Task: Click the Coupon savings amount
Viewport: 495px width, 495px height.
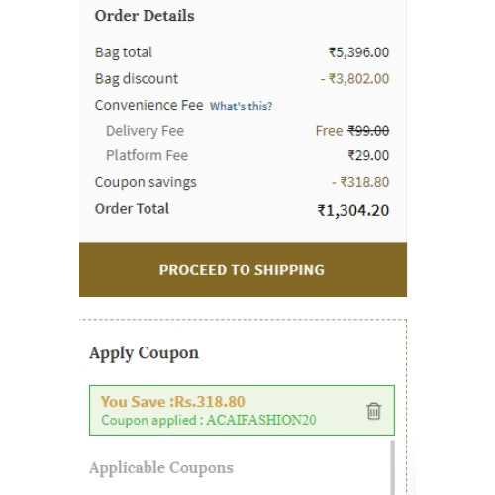Action: click(360, 182)
